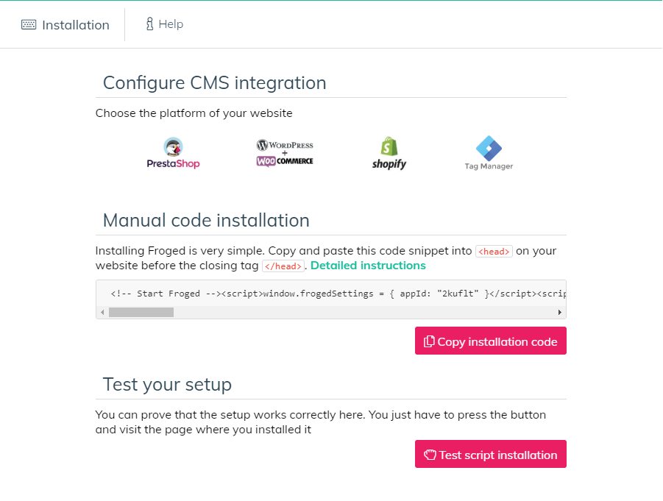The width and height of the screenshot is (663, 501).
Task: Click the code snippet scrollbar right arrow
Action: coord(559,313)
